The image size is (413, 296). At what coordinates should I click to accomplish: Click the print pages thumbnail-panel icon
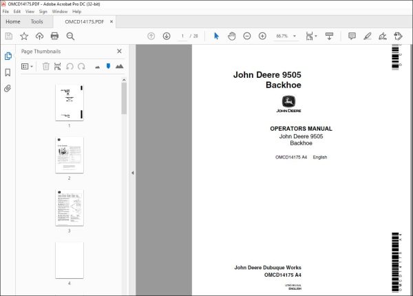click(x=57, y=66)
